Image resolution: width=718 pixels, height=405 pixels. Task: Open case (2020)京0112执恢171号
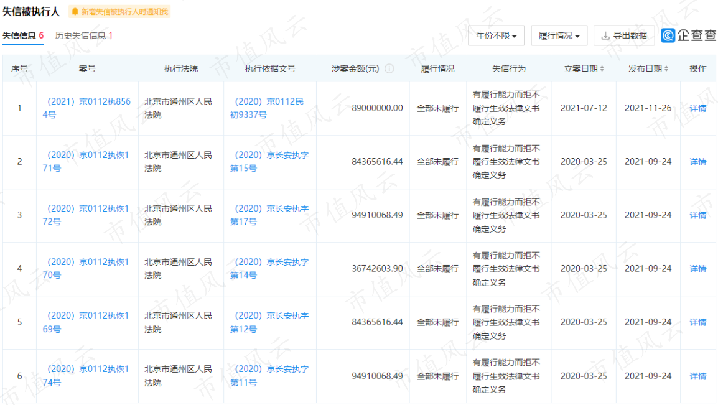tap(86, 162)
